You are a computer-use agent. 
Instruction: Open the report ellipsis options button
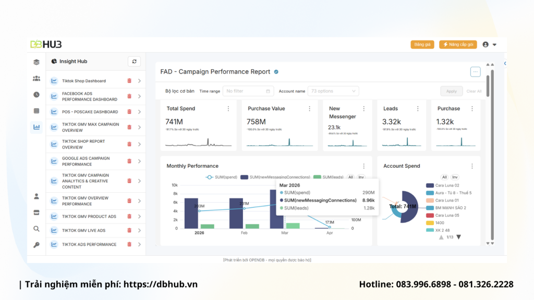tap(476, 72)
